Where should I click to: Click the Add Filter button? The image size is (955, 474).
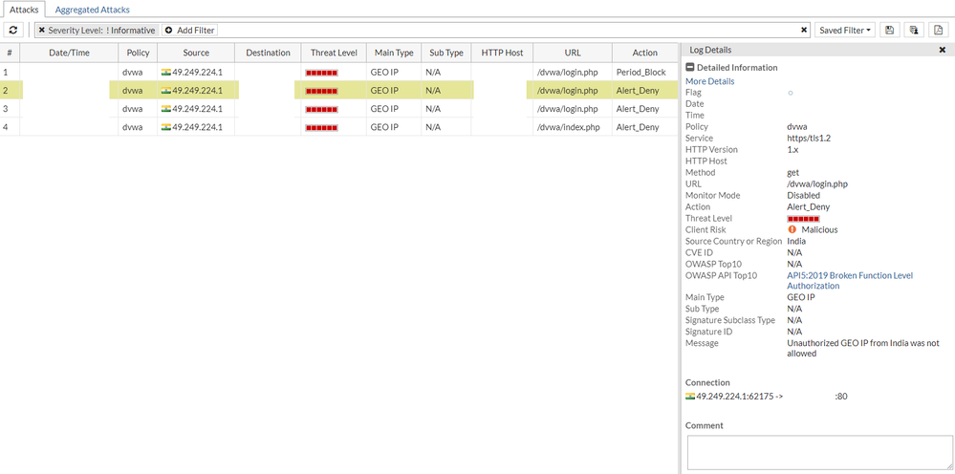coord(189,30)
